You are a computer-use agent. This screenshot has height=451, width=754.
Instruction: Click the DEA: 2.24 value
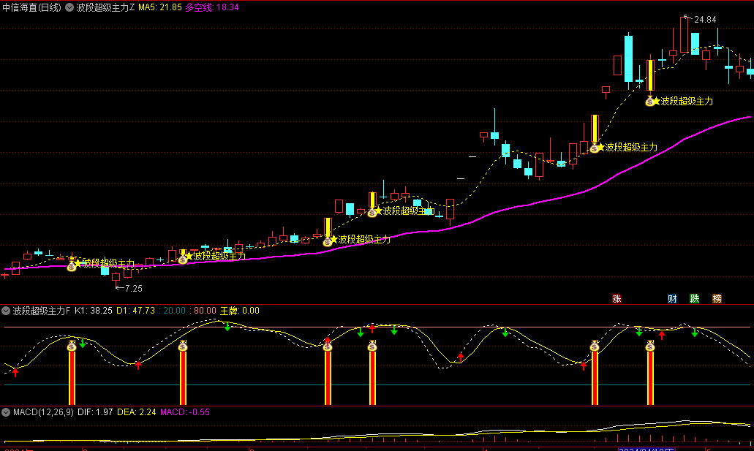(x=137, y=412)
